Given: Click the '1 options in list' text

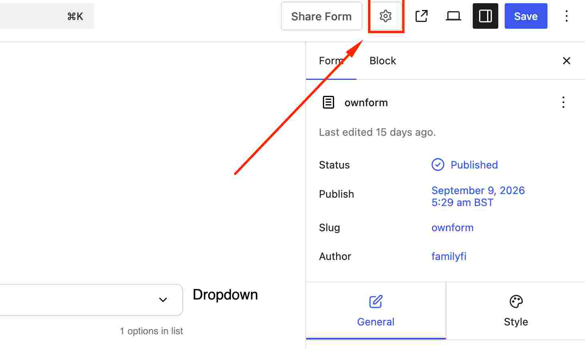Looking at the screenshot, I should 151,331.
